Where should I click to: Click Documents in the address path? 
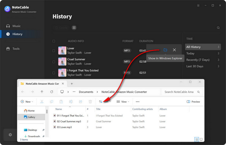click(86, 92)
